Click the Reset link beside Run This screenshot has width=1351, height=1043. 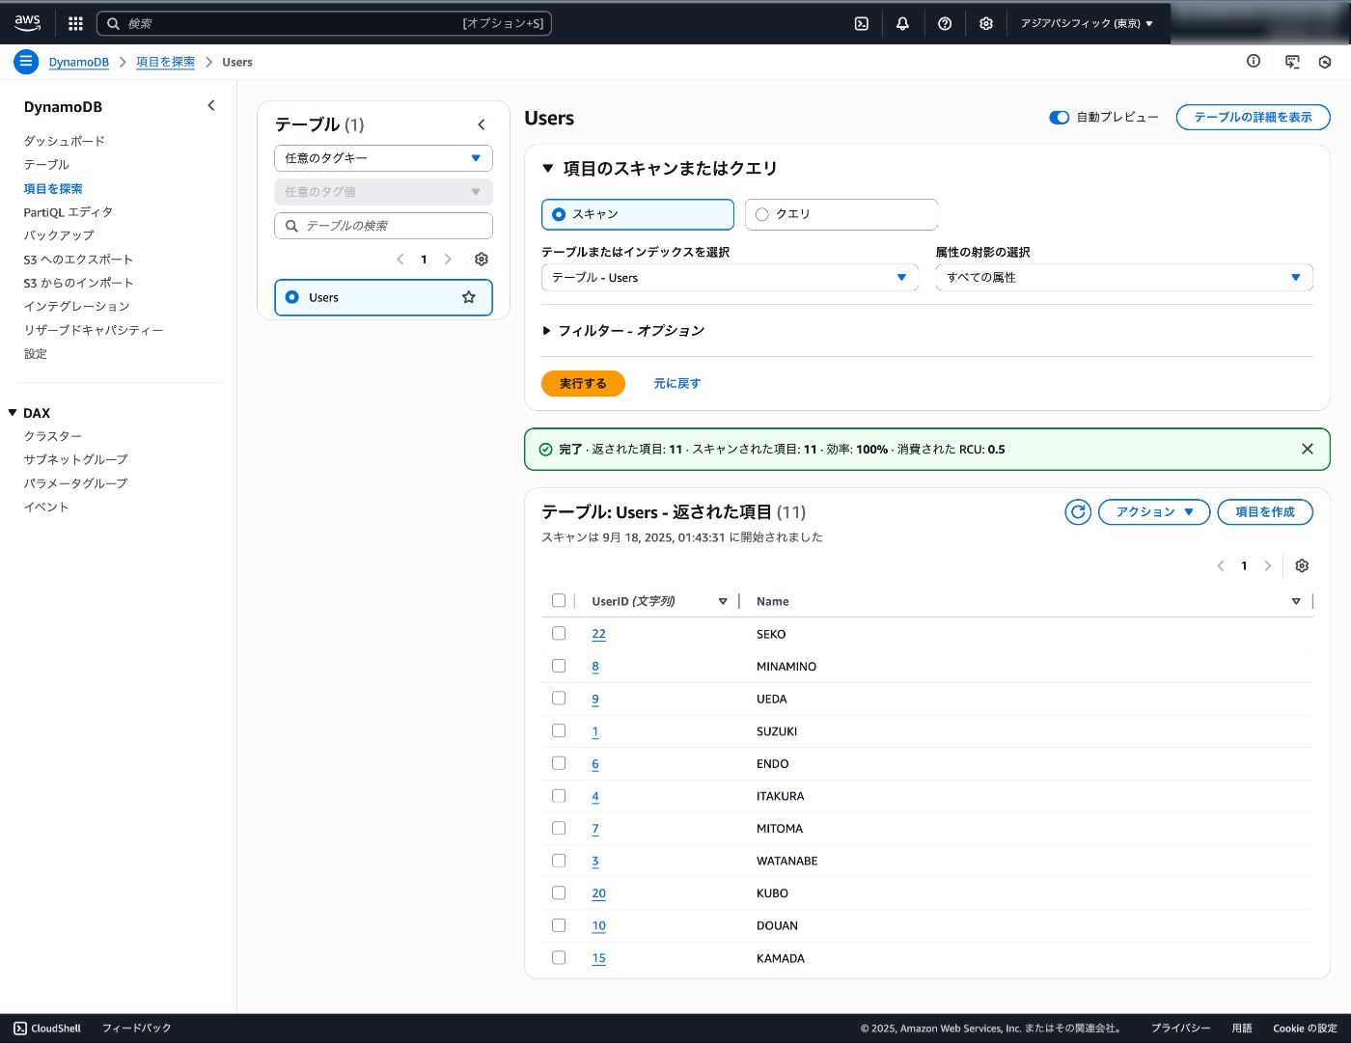(677, 383)
